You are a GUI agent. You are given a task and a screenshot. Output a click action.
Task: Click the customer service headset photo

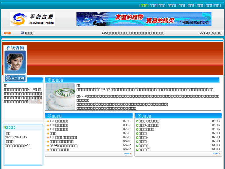15,62
